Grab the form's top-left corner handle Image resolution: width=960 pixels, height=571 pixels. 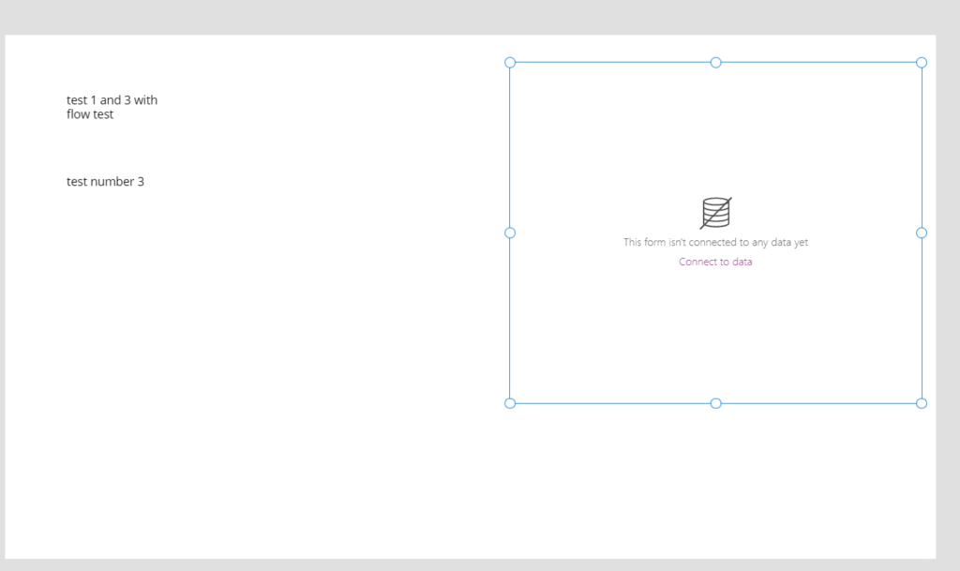pos(510,63)
